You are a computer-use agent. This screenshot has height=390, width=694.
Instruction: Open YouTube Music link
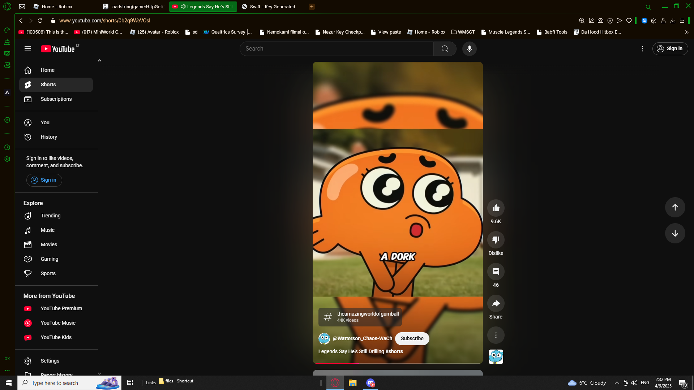click(56, 323)
